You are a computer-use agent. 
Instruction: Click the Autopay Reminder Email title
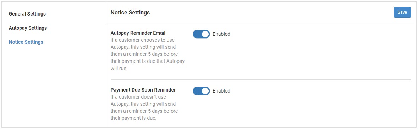point(138,33)
